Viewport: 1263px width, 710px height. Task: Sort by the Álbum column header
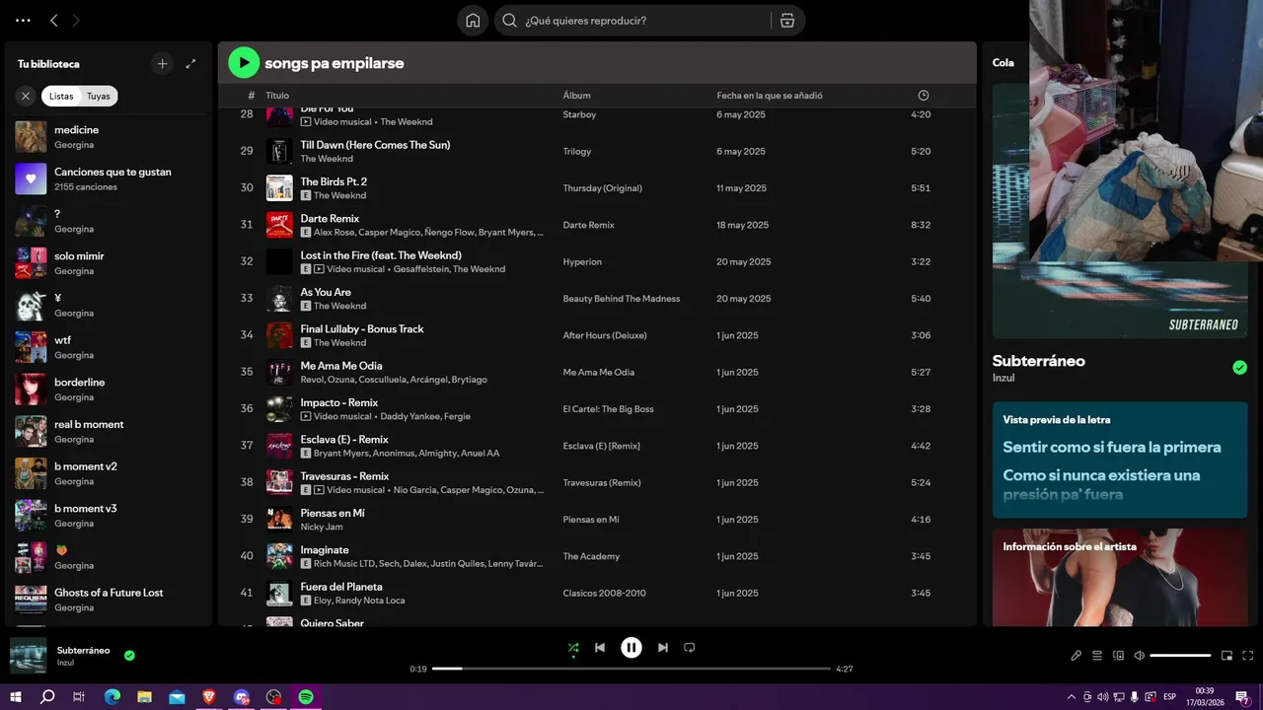coord(577,96)
